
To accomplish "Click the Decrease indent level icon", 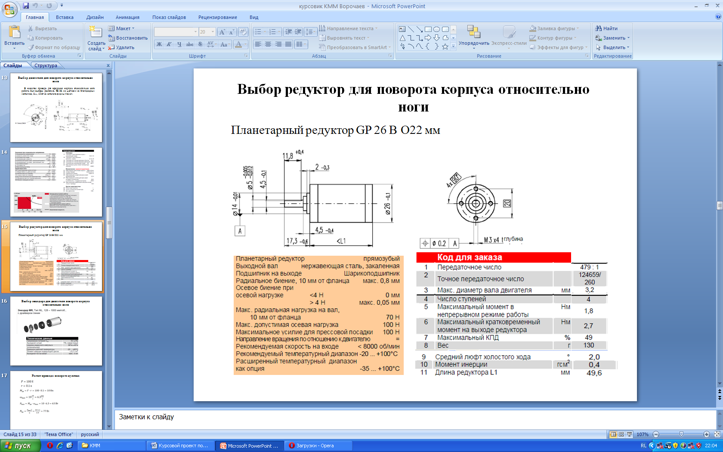I will click(x=288, y=32).
